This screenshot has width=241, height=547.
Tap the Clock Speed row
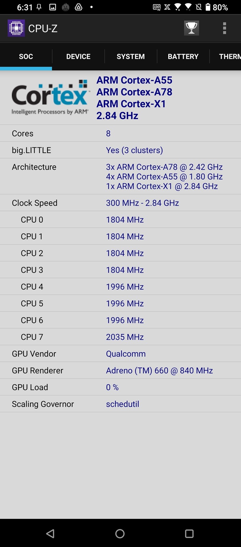pyautogui.click(x=120, y=203)
